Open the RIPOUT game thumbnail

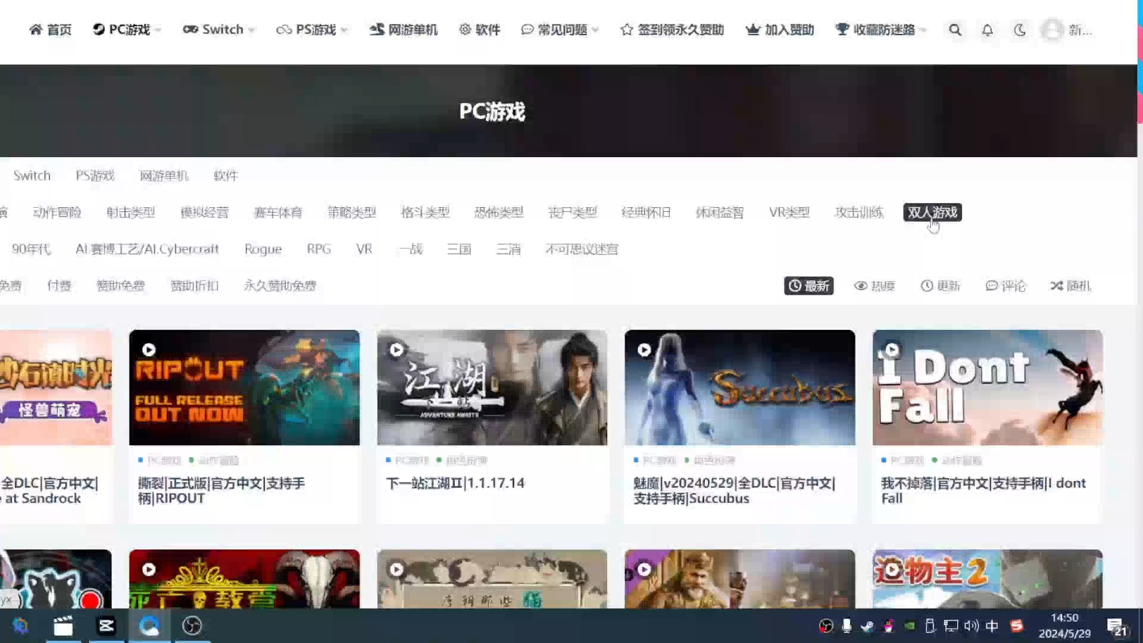pos(244,388)
